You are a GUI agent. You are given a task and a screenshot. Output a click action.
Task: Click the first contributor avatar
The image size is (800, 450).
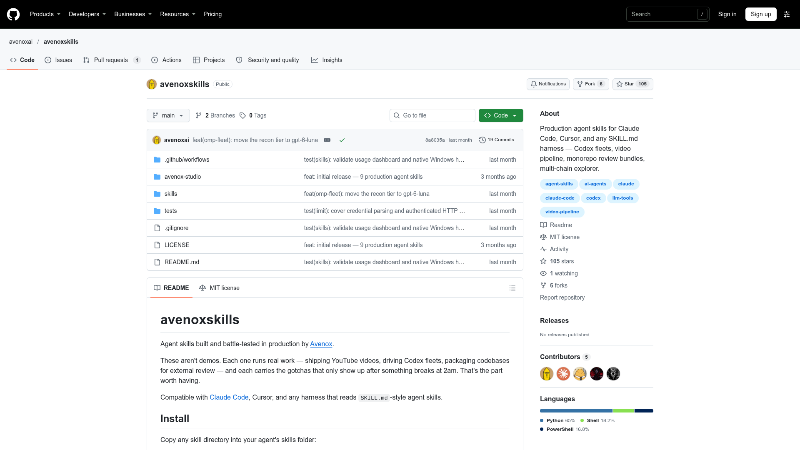tap(547, 374)
